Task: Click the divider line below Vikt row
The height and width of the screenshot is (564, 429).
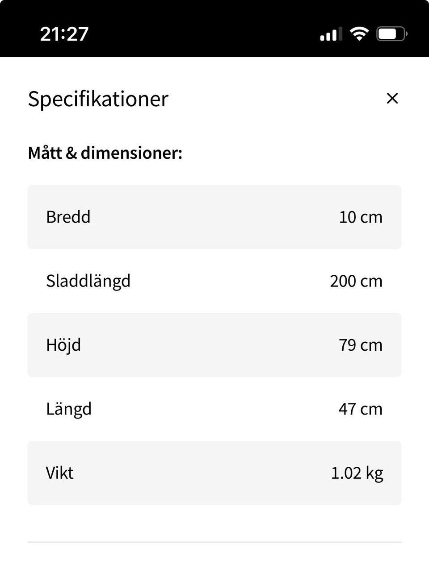Action: (x=214, y=542)
